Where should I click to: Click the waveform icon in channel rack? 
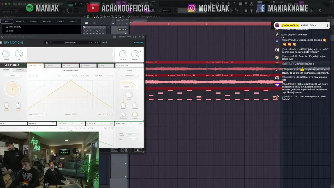coord(94,23)
